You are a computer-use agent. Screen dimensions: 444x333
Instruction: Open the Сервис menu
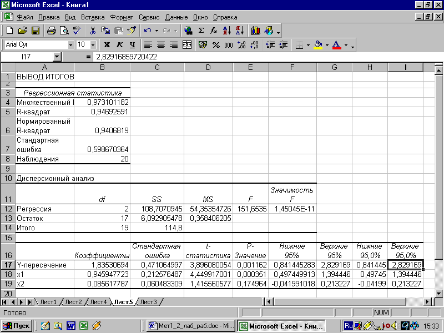pos(149,17)
